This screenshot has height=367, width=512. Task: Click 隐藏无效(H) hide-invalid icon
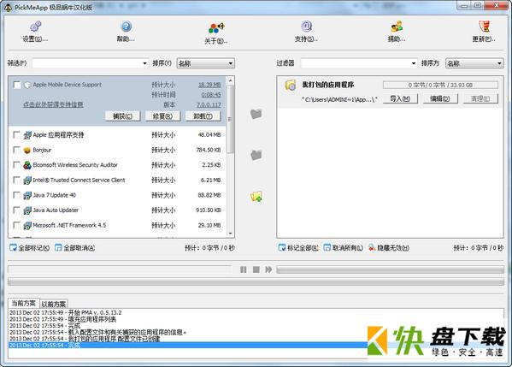372,248
